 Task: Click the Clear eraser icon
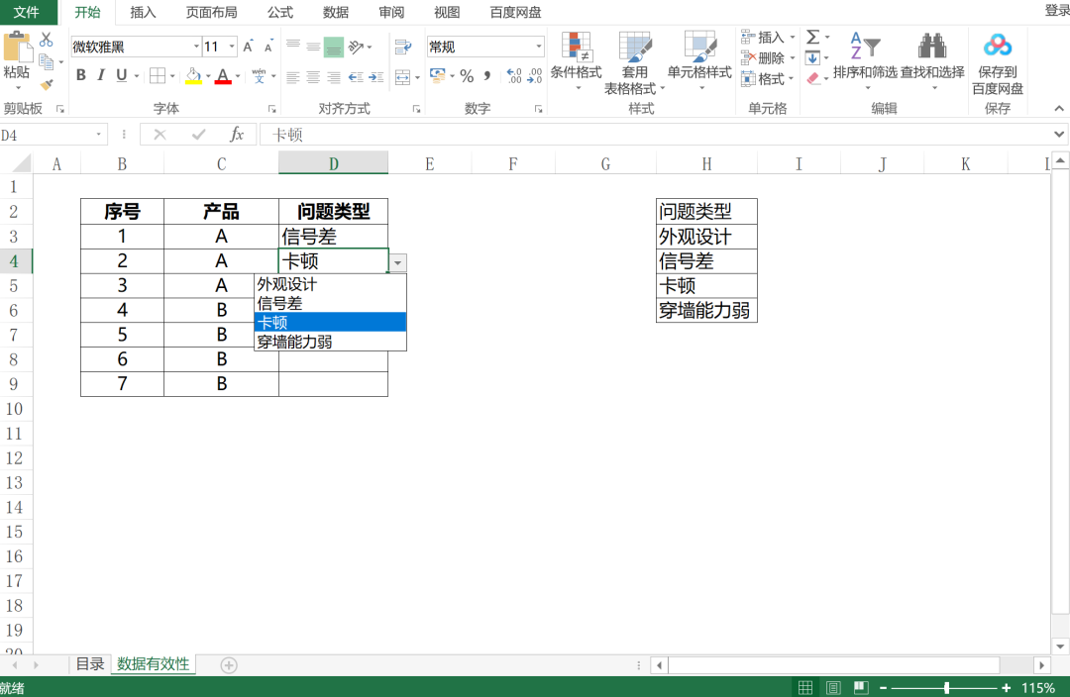tap(812, 78)
